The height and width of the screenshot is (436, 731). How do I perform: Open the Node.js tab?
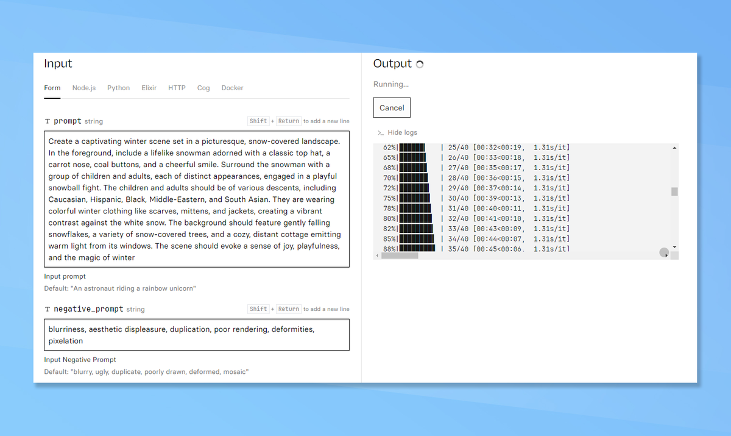(x=84, y=88)
